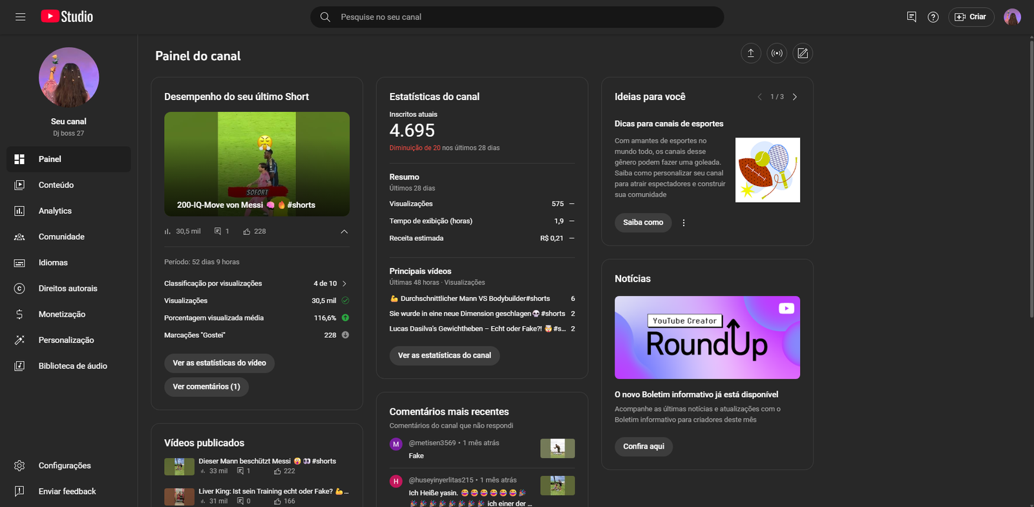Click Ver comentários (1) button

click(206, 387)
